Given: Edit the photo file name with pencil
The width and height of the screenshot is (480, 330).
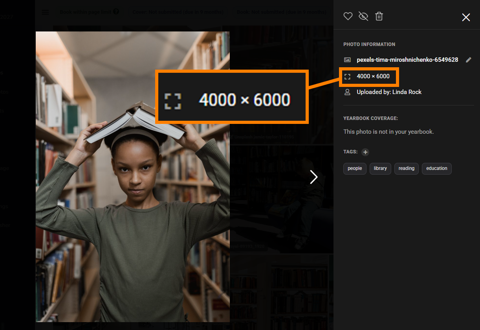Looking at the screenshot, I should 468,60.
